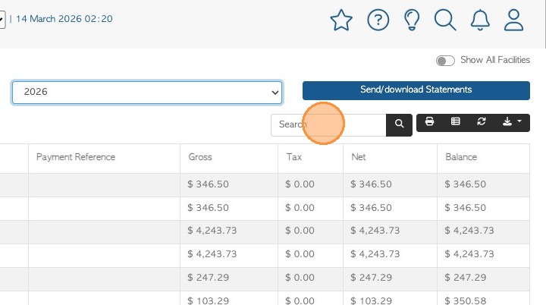
Task: Click the lightbulb tips icon
Action: (x=412, y=20)
